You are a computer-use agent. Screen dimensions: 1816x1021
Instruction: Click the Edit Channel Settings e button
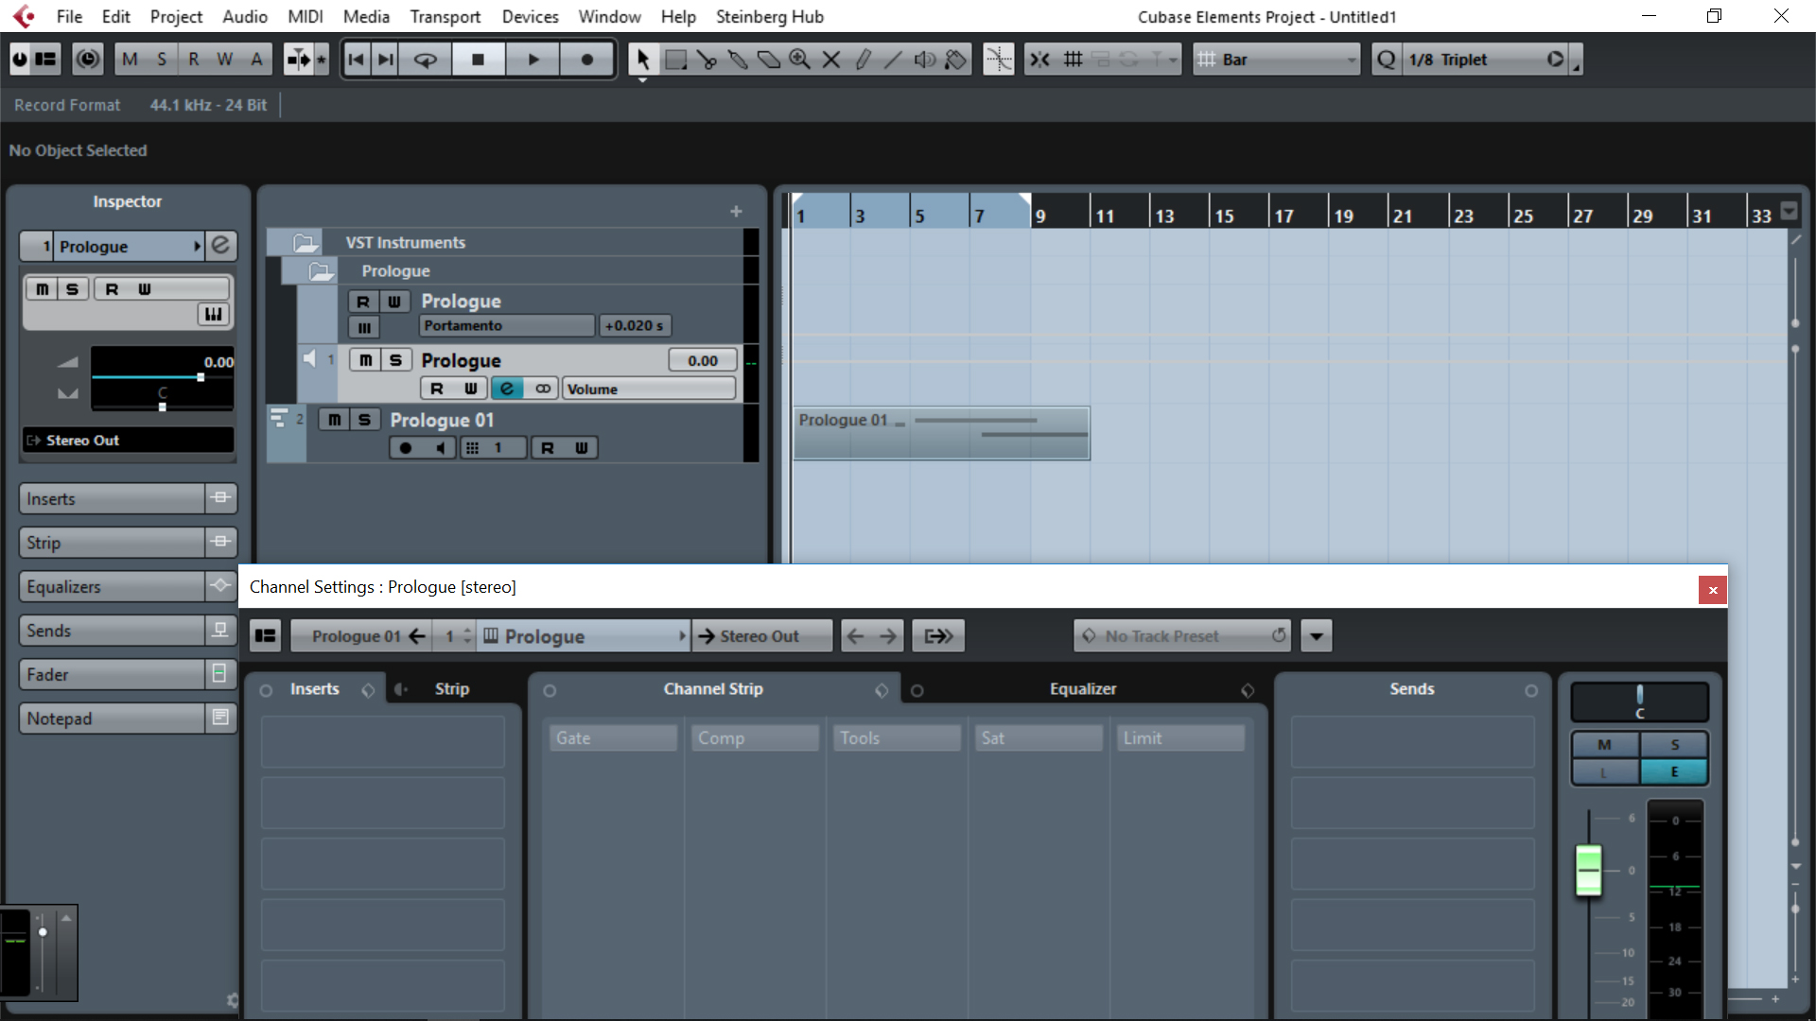click(x=507, y=389)
